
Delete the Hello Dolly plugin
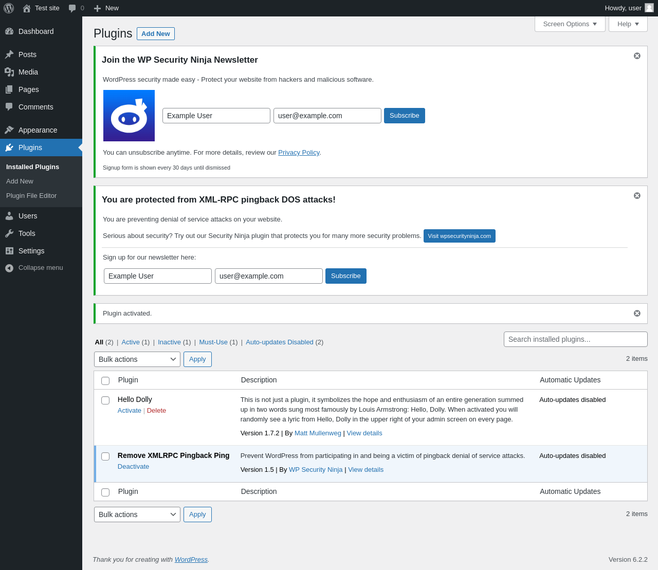pos(156,411)
